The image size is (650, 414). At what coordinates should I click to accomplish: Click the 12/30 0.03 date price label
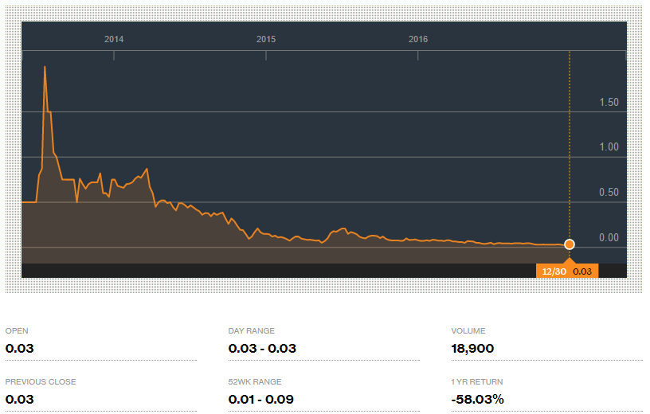566,271
